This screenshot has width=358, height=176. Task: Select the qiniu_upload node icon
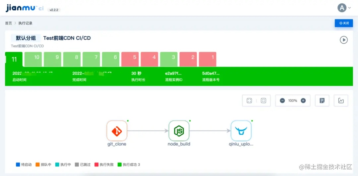pyautogui.click(x=241, y=131)
